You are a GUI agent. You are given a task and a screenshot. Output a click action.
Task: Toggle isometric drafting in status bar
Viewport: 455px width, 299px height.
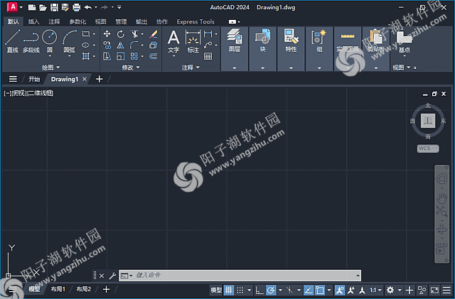pos(289,290)
